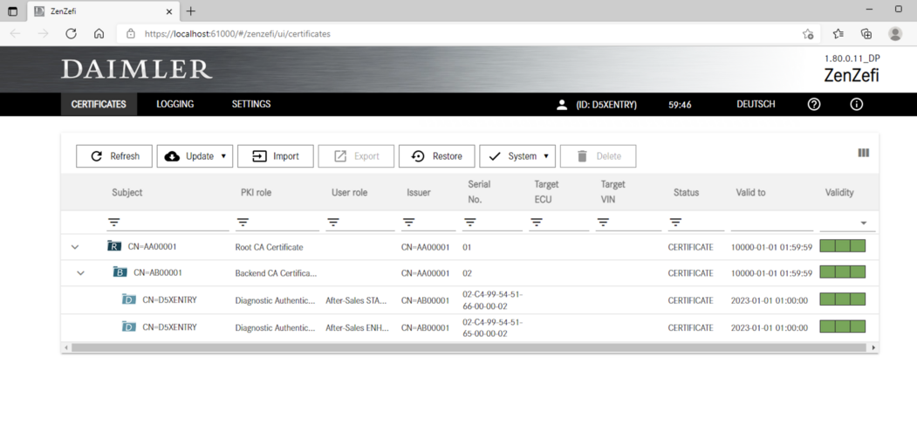Click the Backend certificate B icon

(120, 272)
